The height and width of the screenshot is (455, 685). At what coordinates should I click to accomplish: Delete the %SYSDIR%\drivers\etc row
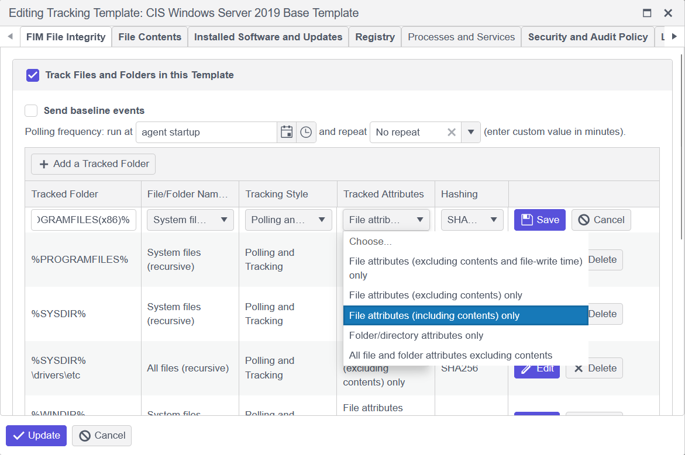(594, 368)
